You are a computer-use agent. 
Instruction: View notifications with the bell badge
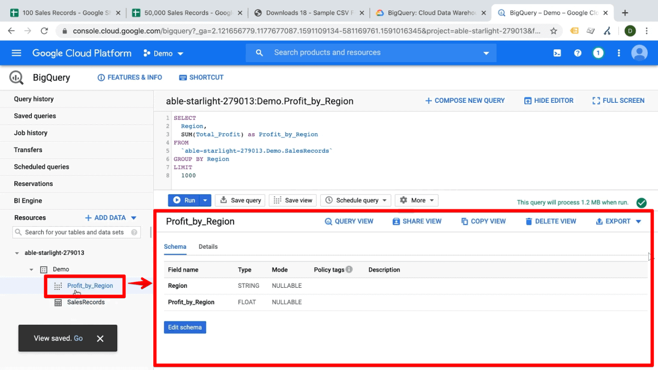[598, 53]
